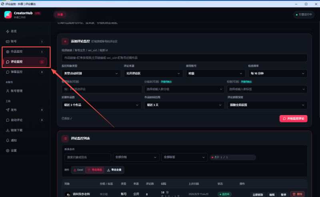Focus the video link input field

184,58
